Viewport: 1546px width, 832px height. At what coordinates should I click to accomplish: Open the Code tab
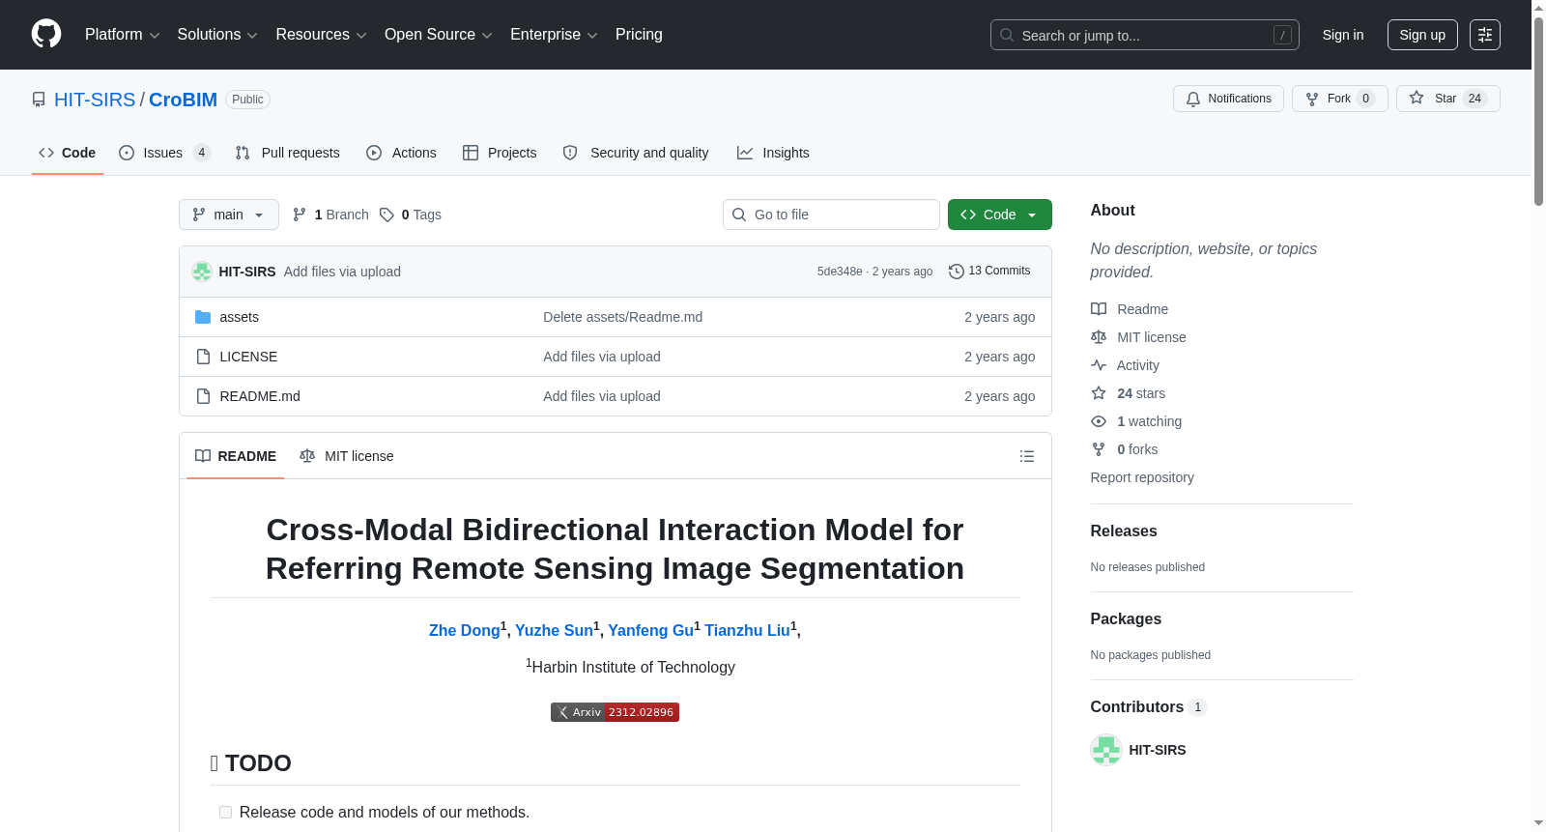[68, 153]
